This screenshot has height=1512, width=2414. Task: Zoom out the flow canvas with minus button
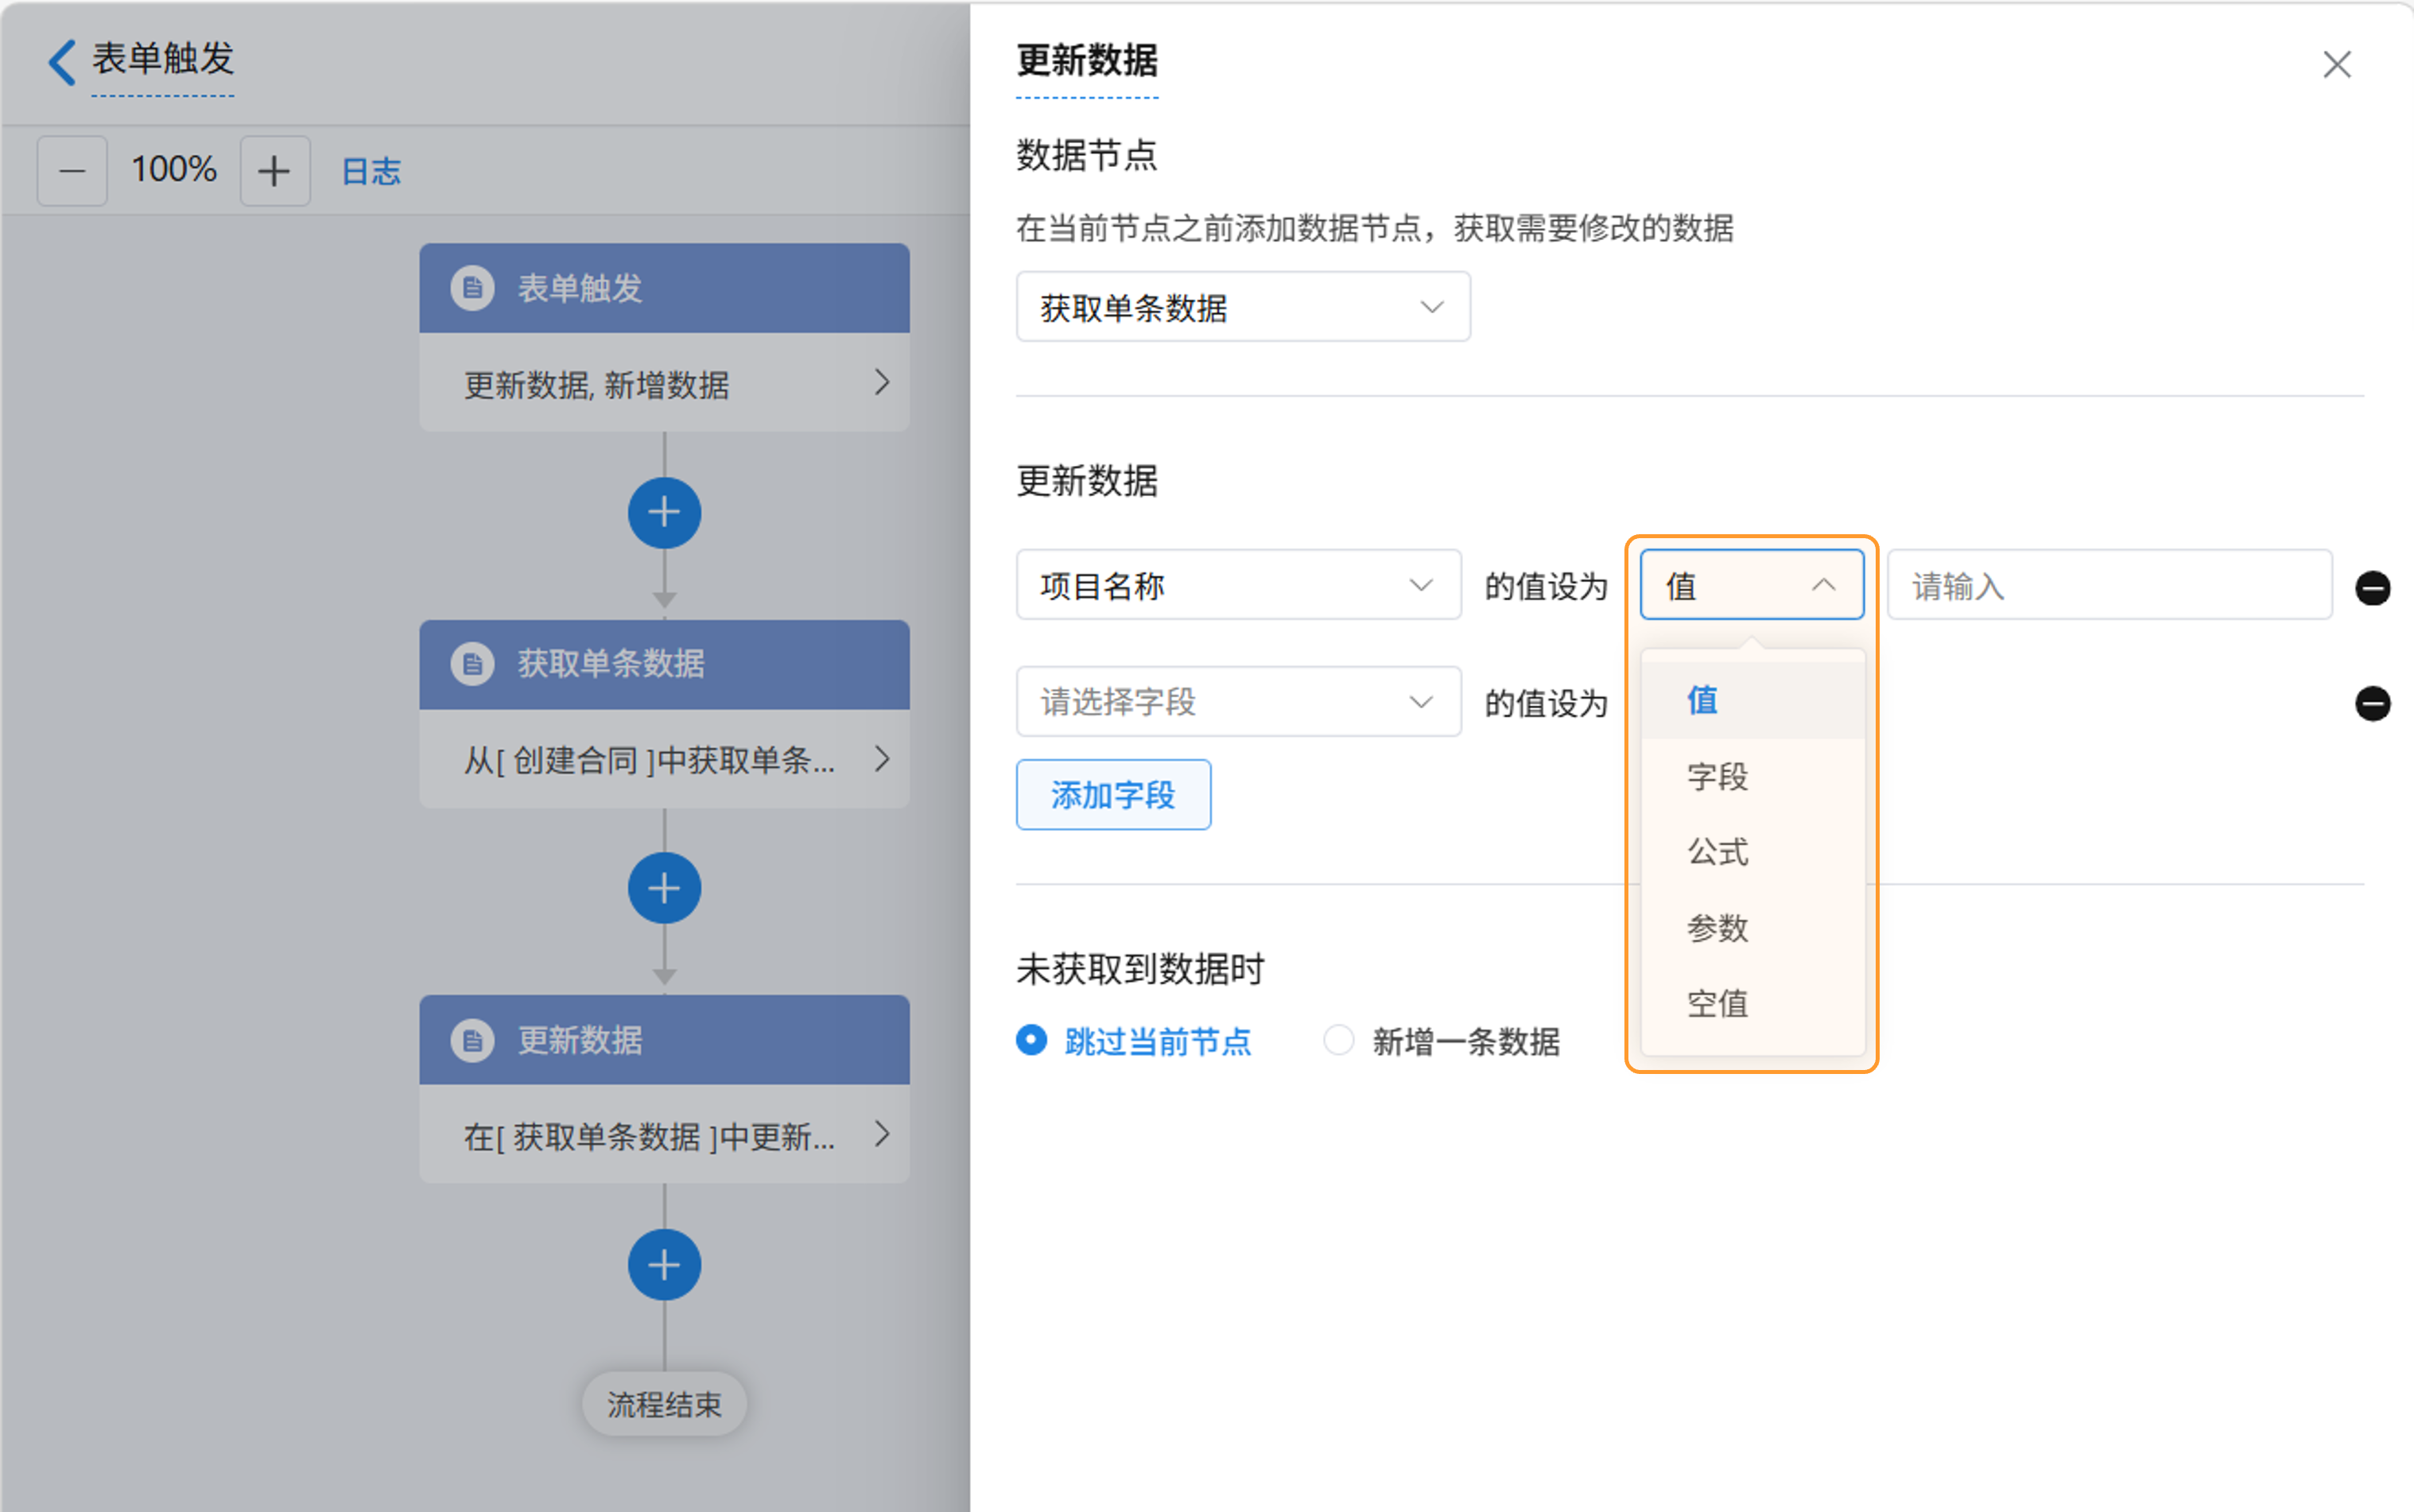tap(72, 171)
